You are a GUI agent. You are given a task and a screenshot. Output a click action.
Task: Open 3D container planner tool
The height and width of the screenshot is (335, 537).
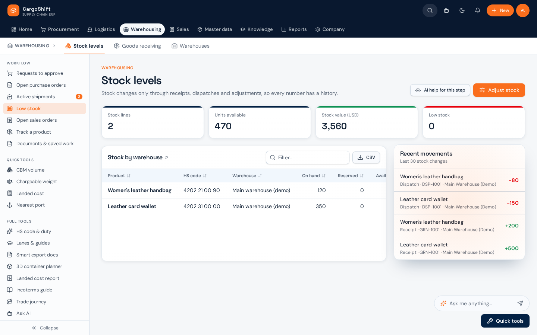45,267
